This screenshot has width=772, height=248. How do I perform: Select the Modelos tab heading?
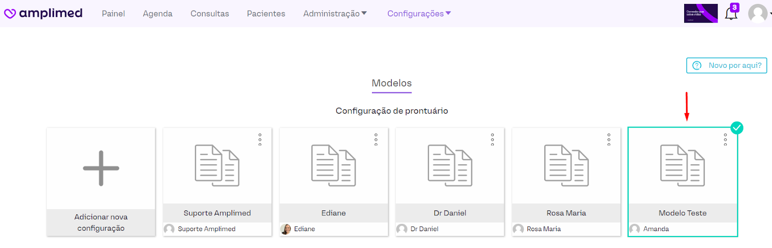click(392, 83)
